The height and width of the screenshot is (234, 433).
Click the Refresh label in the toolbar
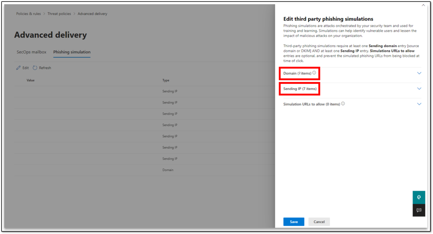click(x=45, y=68)
